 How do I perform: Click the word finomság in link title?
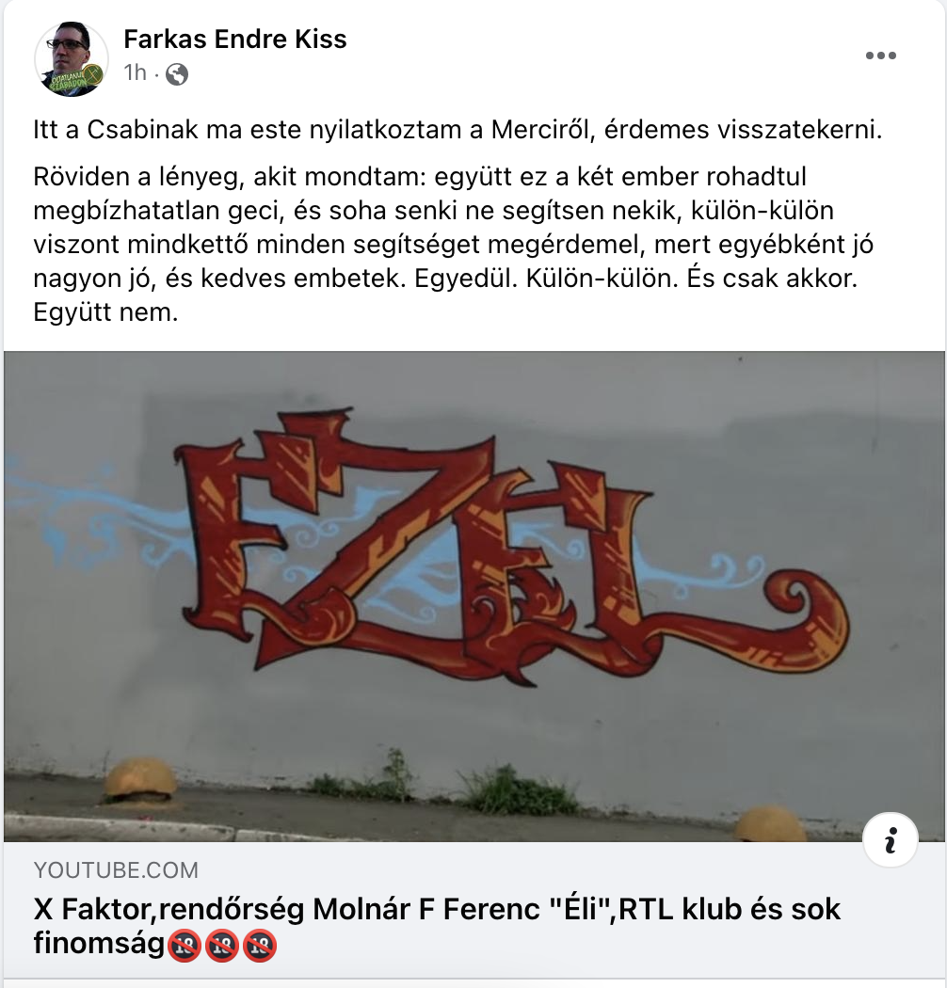point(99,943)
